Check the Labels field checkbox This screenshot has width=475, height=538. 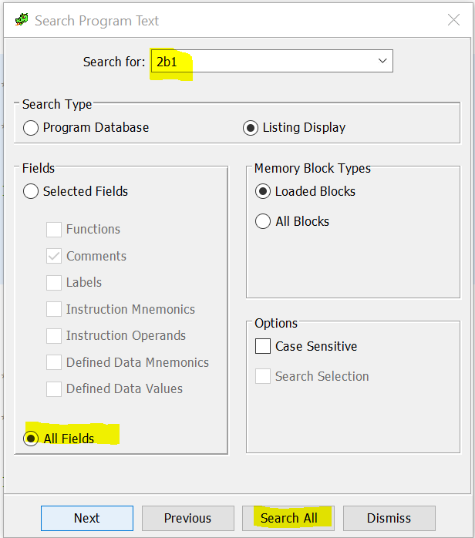pos(54,283)
